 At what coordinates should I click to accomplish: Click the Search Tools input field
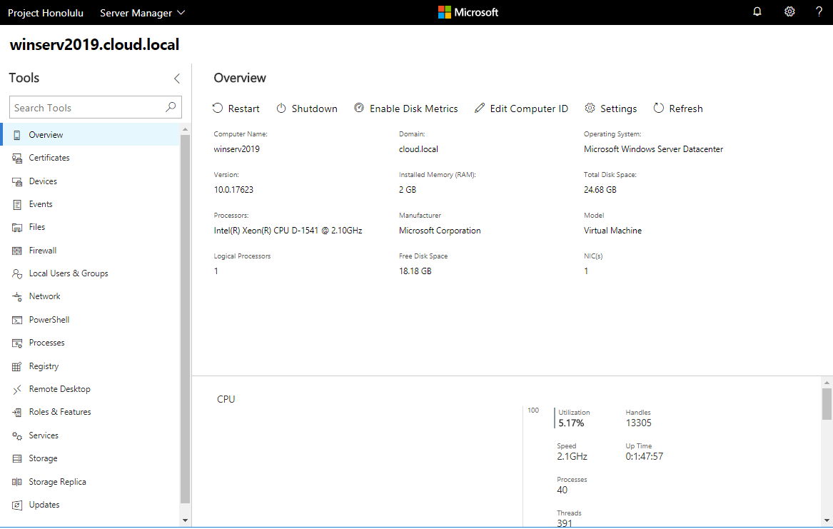click(86, 108)
